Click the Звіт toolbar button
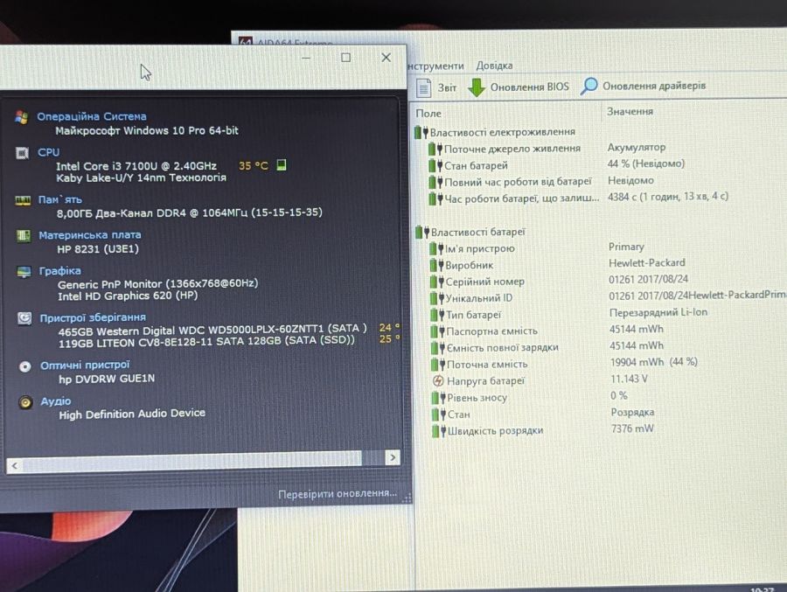The height and width of the screenshot is (592, 787). (x=436, y=87)
